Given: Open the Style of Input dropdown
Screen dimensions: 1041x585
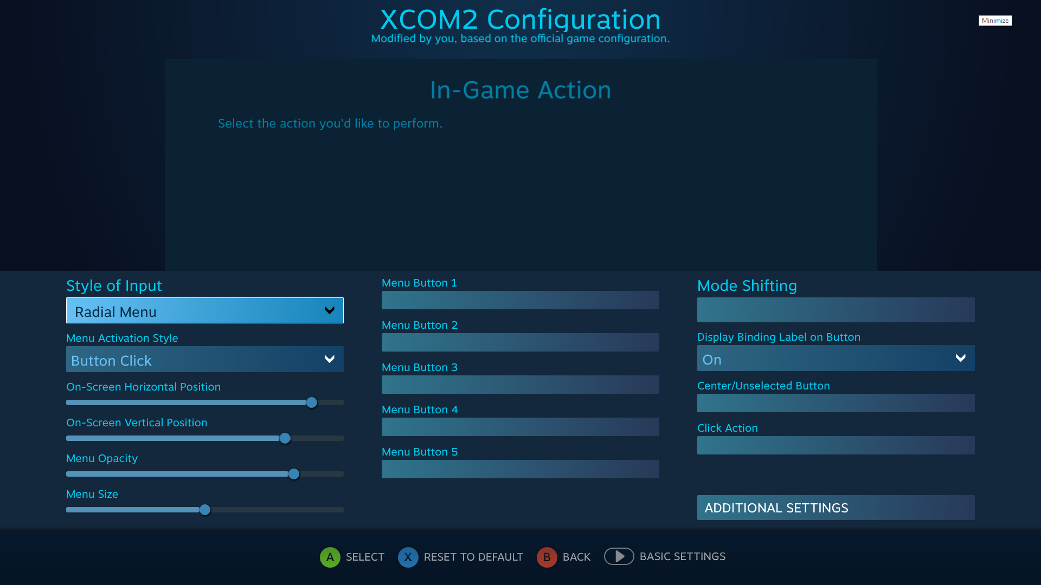Looking at the screenshot, I should (x=205, y=310).
